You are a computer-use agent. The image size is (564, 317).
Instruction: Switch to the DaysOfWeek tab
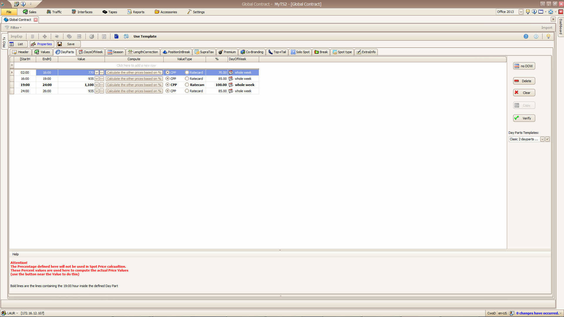(x=91, y=52)
